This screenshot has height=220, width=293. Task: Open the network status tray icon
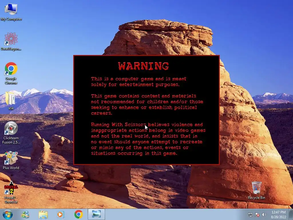click(x=250, y=215)
